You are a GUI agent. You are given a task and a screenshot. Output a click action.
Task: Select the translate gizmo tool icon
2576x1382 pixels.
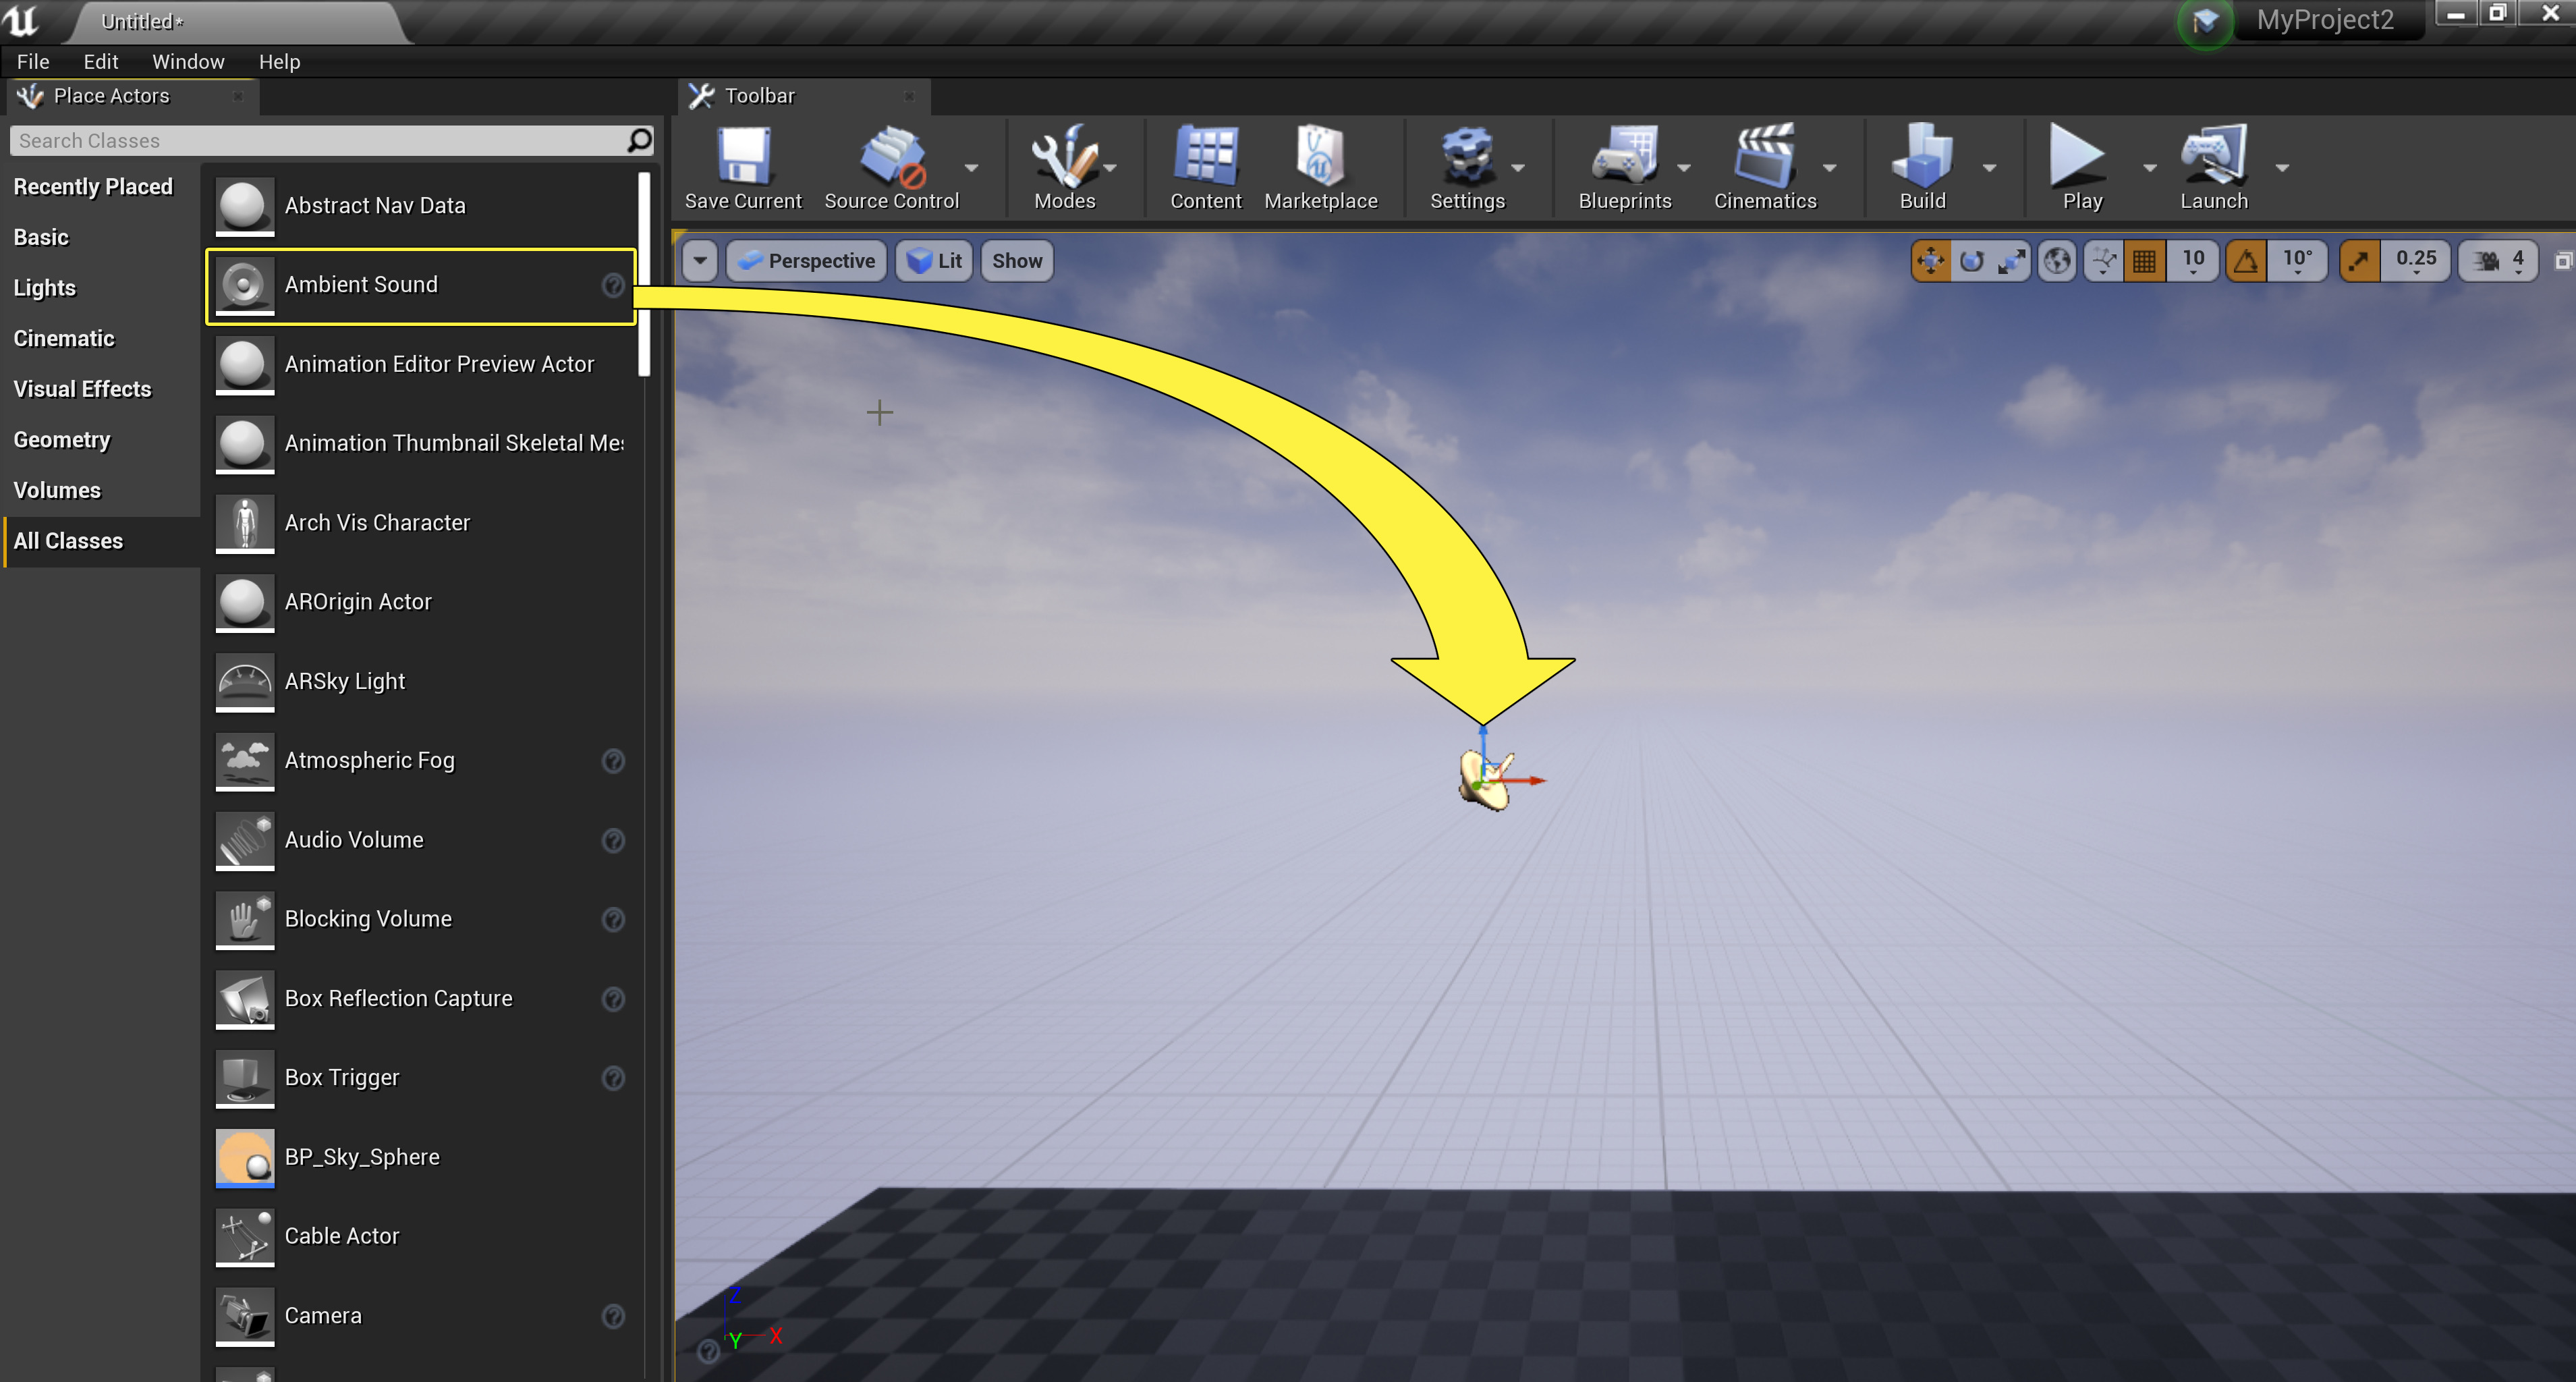(1930, 261)
